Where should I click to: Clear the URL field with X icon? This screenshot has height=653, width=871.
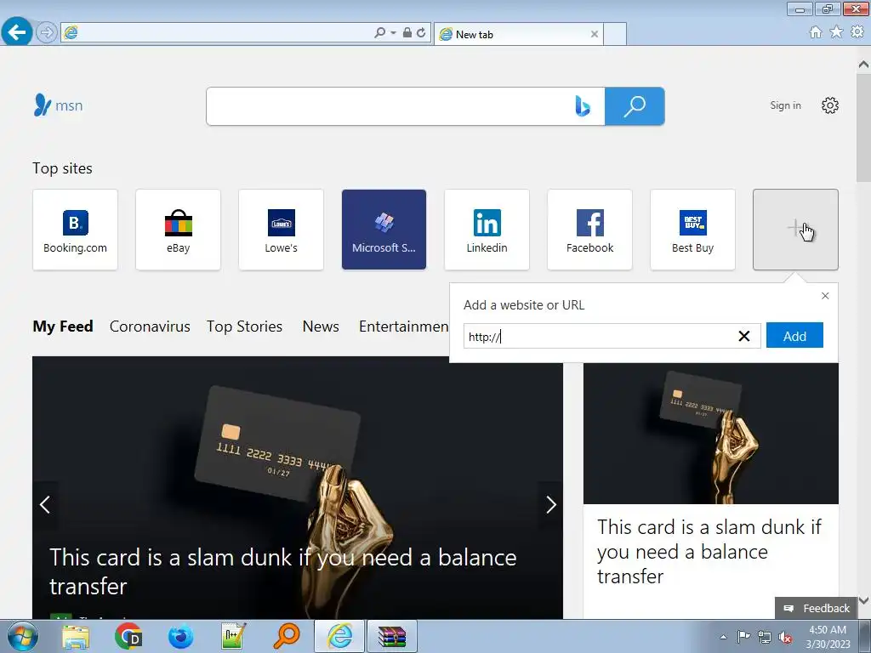[743, 336]
